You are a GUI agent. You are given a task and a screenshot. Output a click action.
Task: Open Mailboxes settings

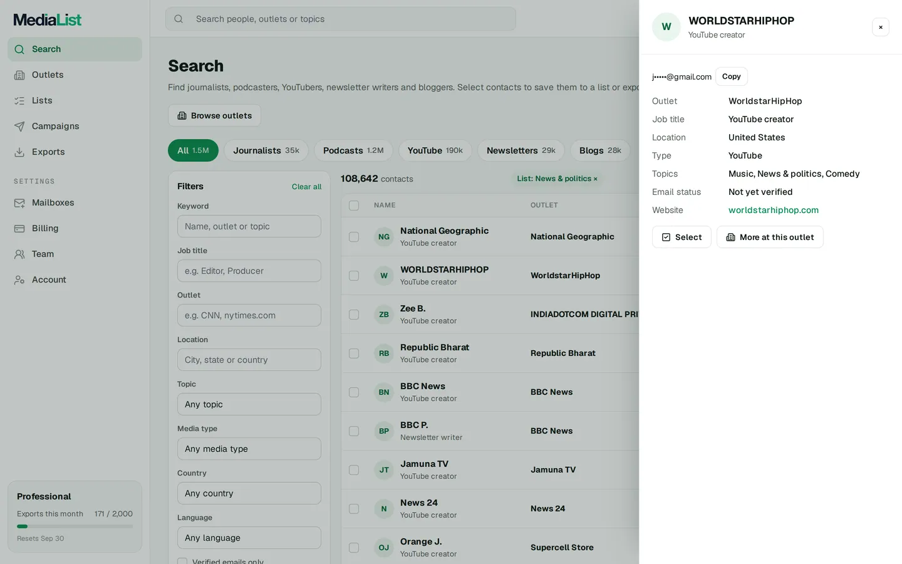(x=75, y=202)
